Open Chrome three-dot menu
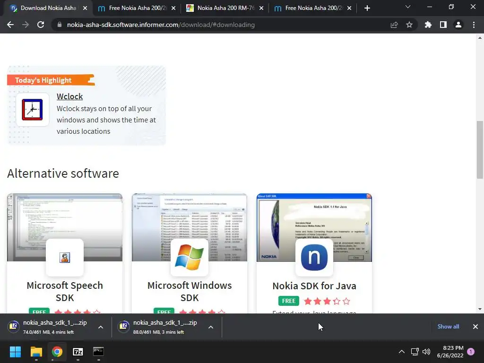Viewport: 484px width, 363px height. (x=474, y=25)
